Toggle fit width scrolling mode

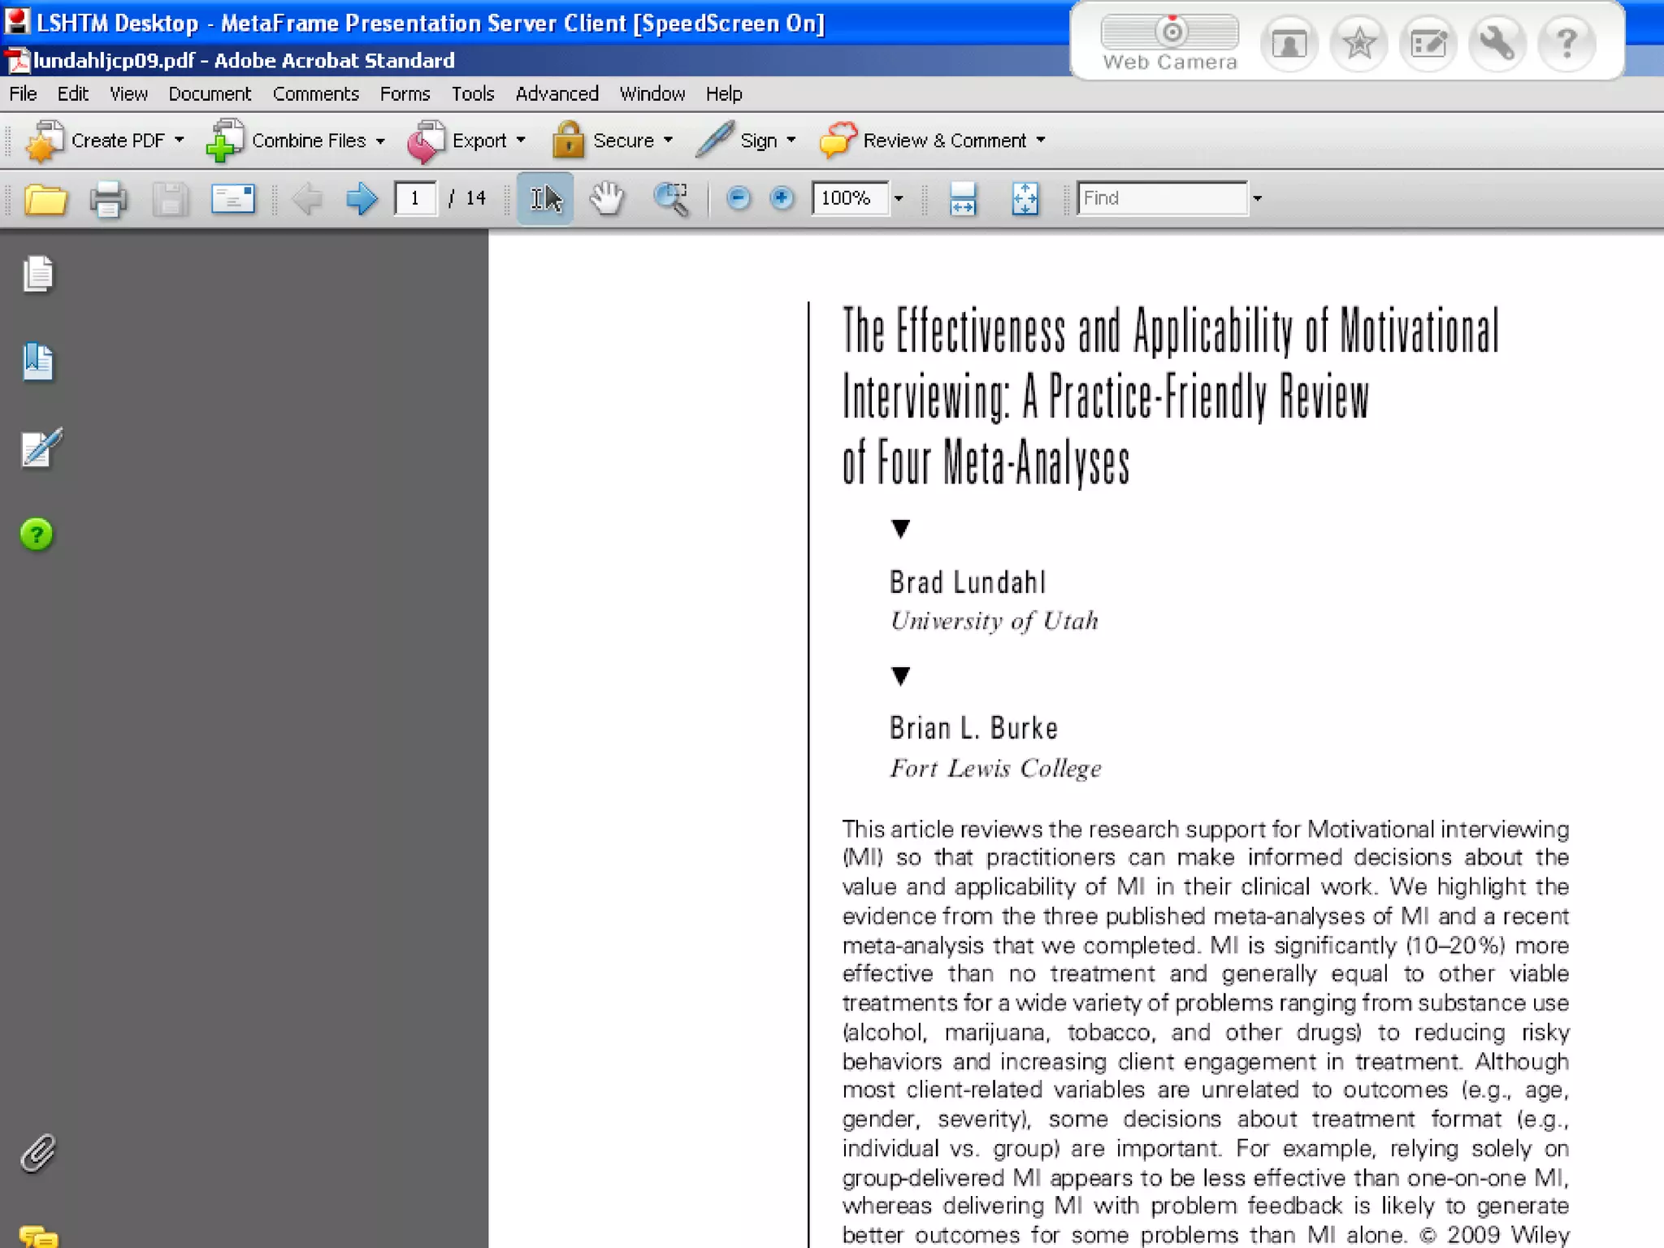click(x=963, y=199)
